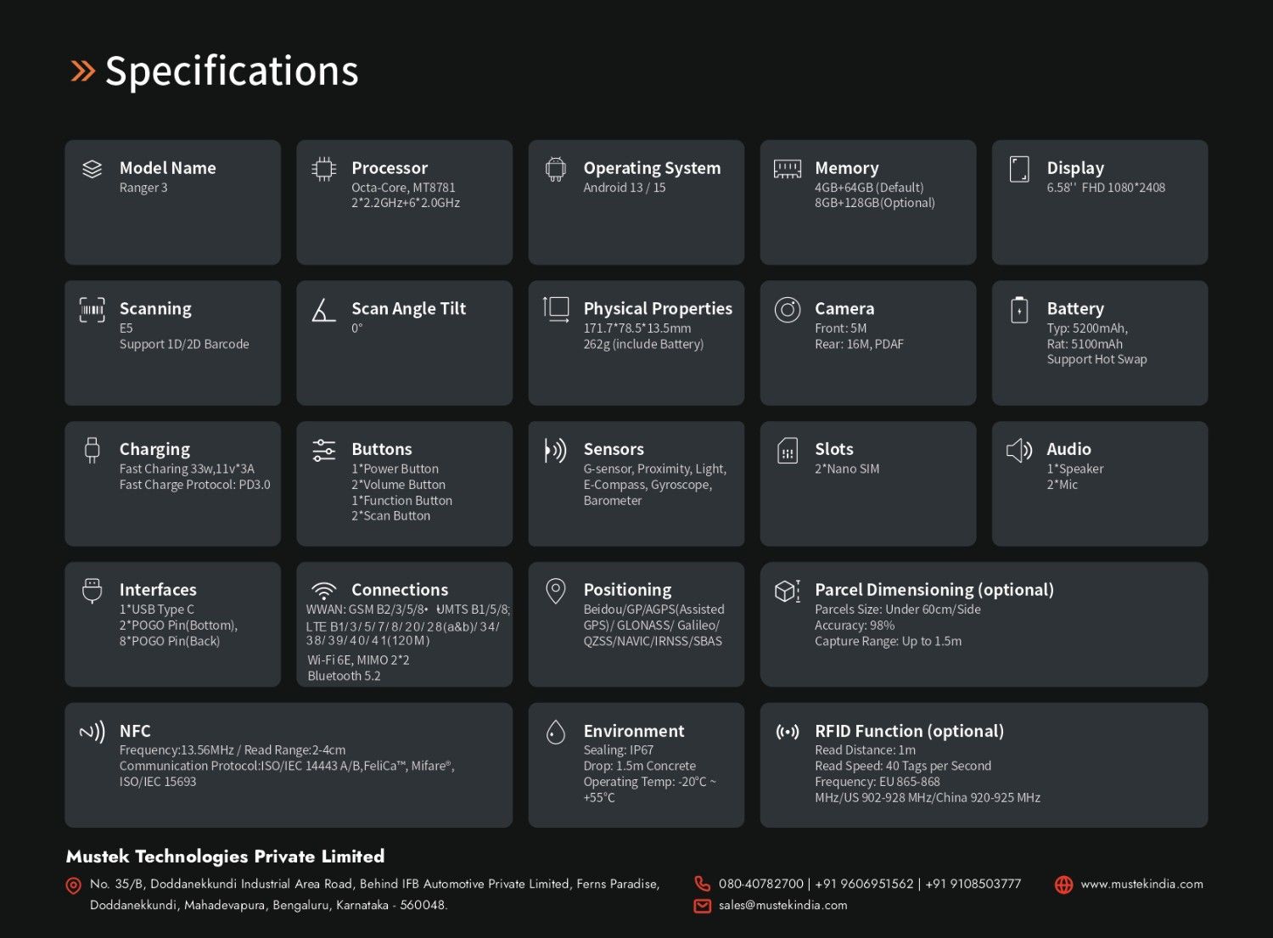This screenshot has width=1273, height=938.
Task: Click the Battery icon
Action: 1019,310
